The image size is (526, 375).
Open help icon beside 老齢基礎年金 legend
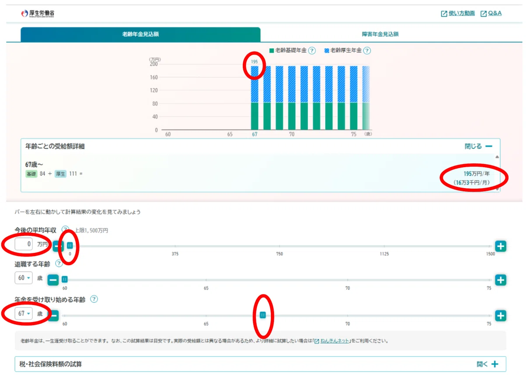tap(312, 51)
